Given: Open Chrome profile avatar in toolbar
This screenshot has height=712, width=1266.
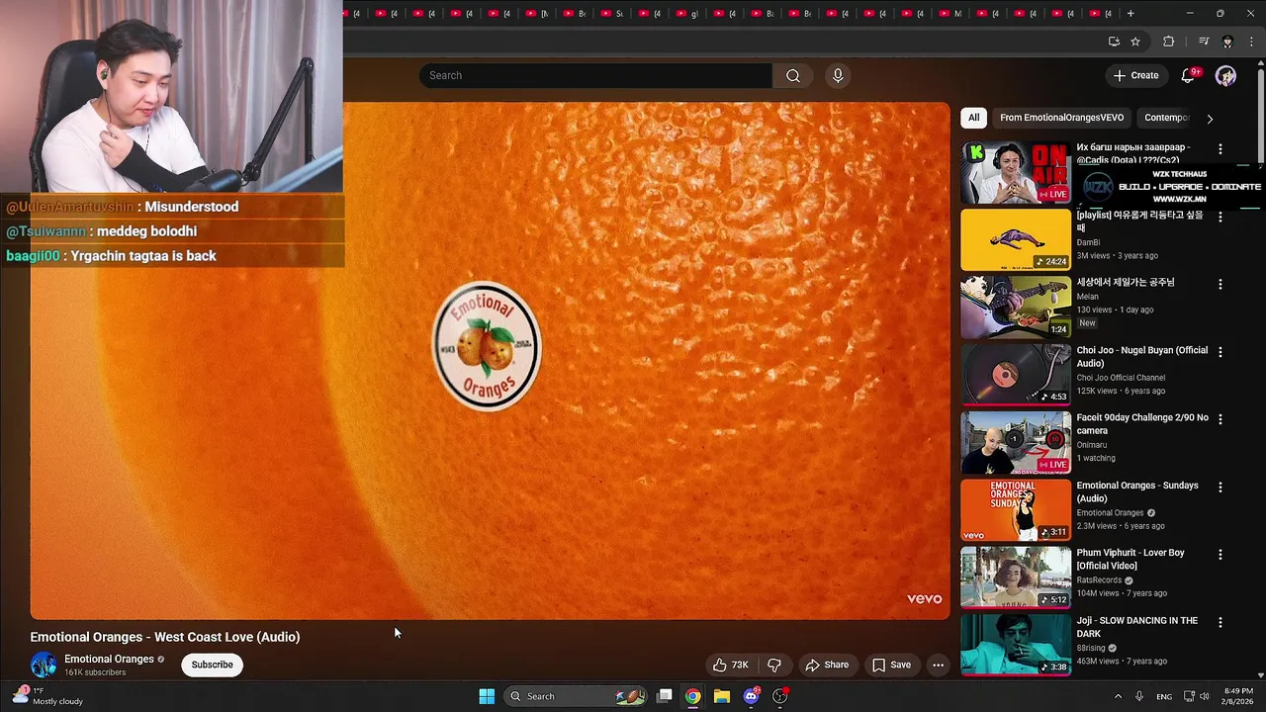Looking at the screenshot, I should click(1227, 42).
